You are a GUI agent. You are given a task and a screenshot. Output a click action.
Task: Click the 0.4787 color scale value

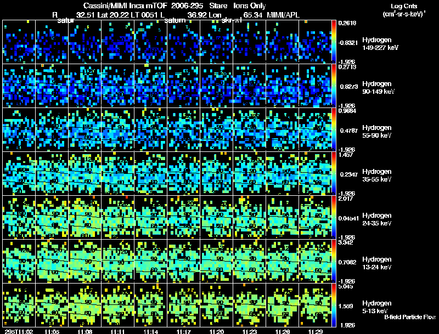click(x=348, y=131)
